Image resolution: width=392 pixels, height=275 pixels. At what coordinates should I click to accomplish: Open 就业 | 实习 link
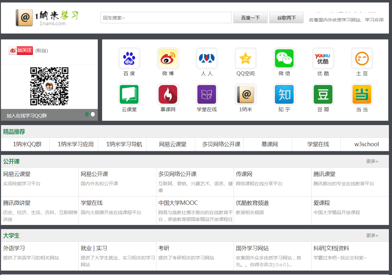coord(94,248)
